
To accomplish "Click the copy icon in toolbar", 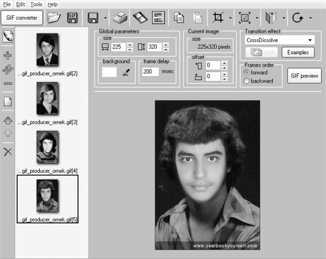I will click(179, 18).
